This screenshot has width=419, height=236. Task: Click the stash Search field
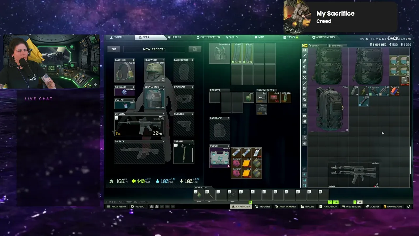(x=317, y=46)
